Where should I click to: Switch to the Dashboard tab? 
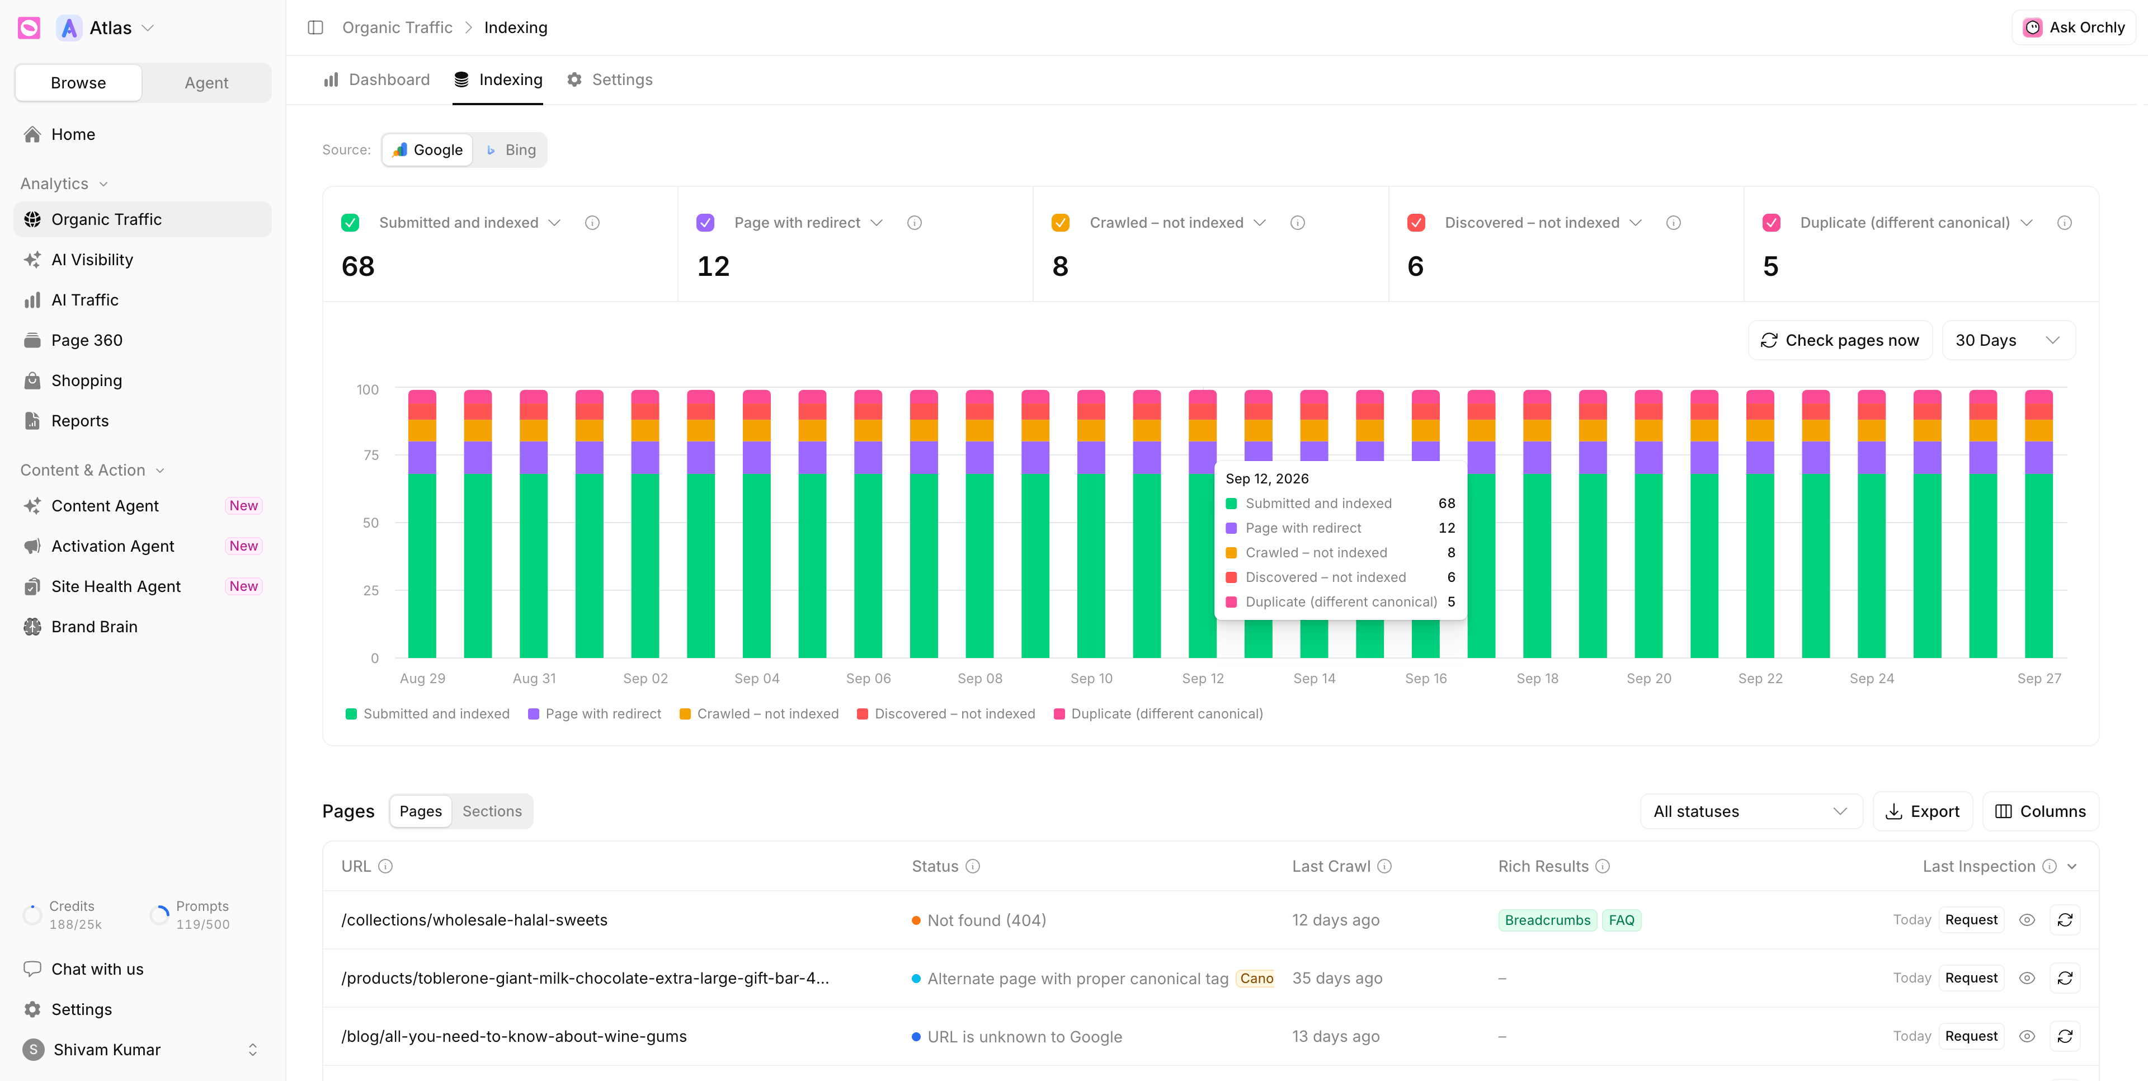(377, 79)
